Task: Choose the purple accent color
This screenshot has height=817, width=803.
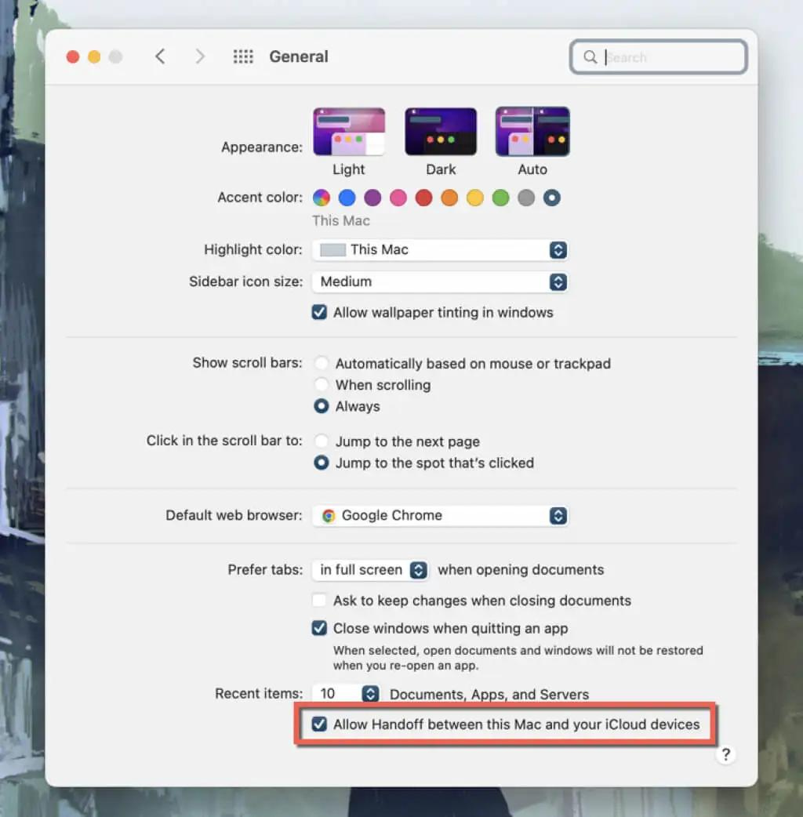Action: tap(372, 198)
